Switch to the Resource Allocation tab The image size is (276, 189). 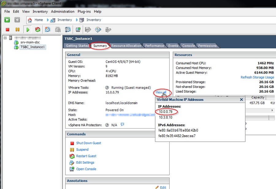click(x=126, y=46)
